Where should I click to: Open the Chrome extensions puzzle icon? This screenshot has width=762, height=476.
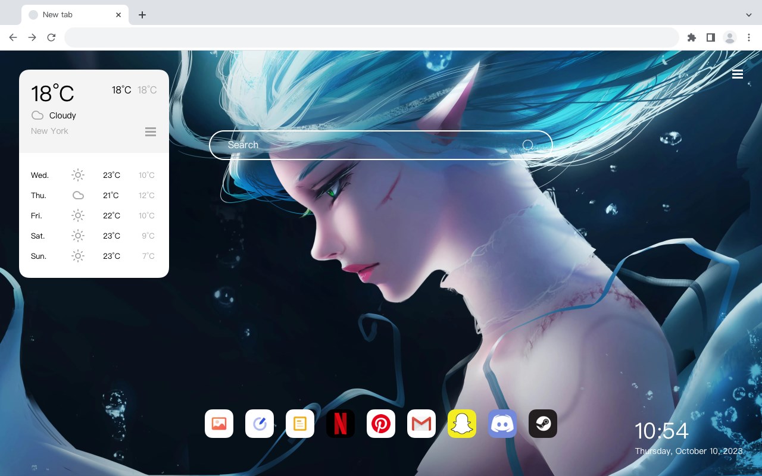pos(691,37)
